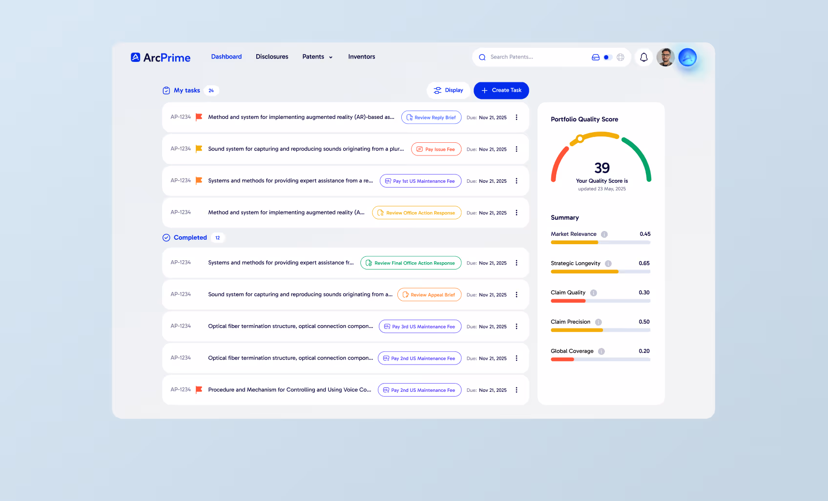Click flag on AR-based augmented reality task

click(199, 117)
